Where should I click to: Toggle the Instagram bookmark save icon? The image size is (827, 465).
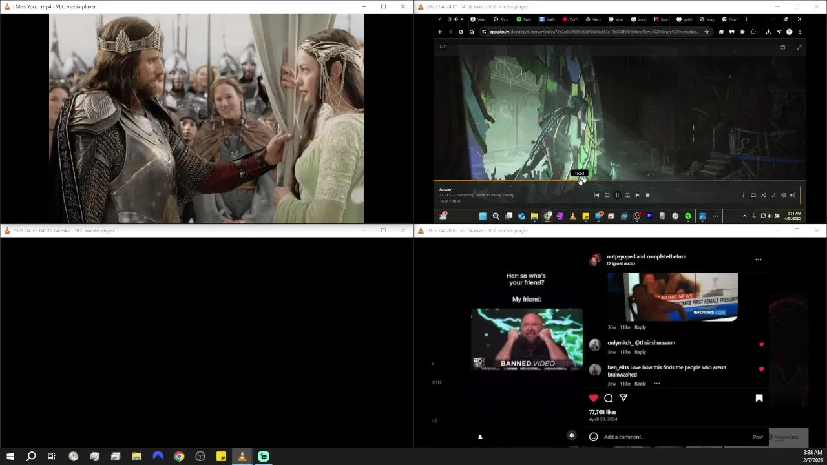tap(759, 398)
